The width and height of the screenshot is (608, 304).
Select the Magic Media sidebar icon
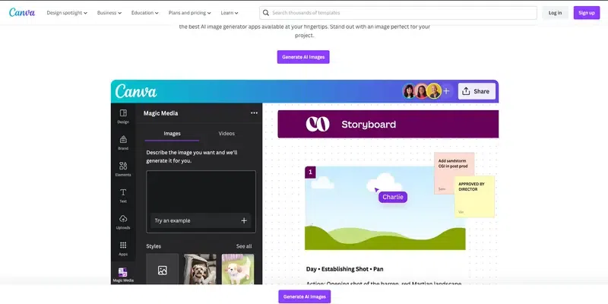coord(123,275)
